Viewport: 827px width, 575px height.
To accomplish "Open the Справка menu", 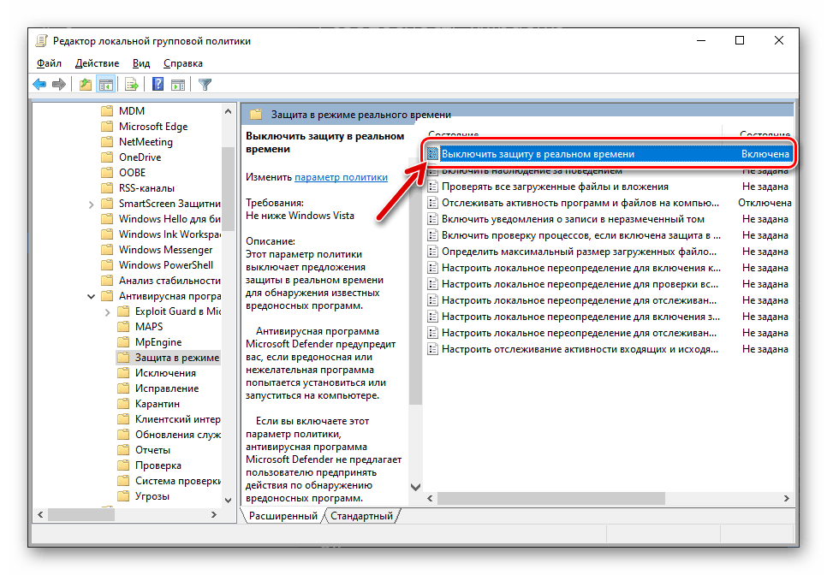I will 183,63.
